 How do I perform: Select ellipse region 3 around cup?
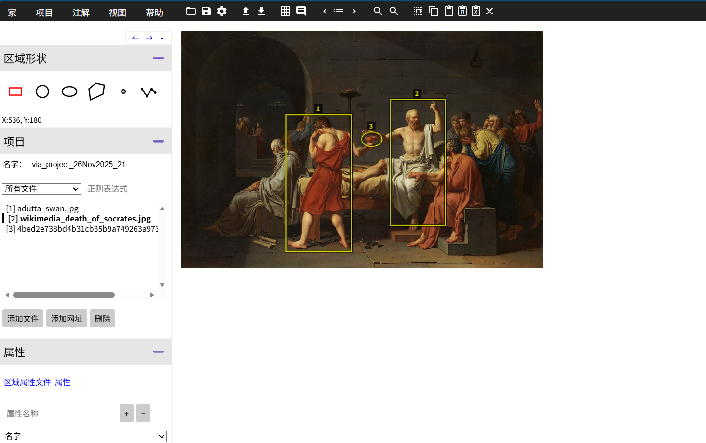coord(372,140)
